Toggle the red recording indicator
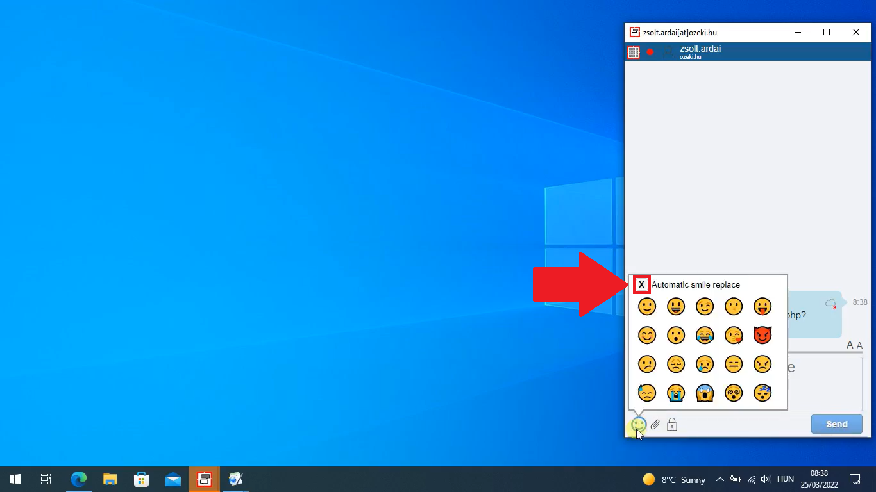Screen dimensions: 876x492 coord(650,52)
